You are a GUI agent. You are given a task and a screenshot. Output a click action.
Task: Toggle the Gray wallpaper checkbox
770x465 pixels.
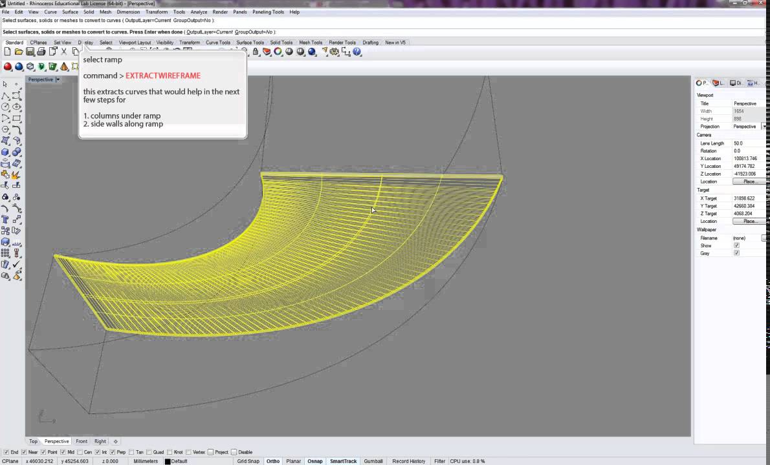pos(736,253)
